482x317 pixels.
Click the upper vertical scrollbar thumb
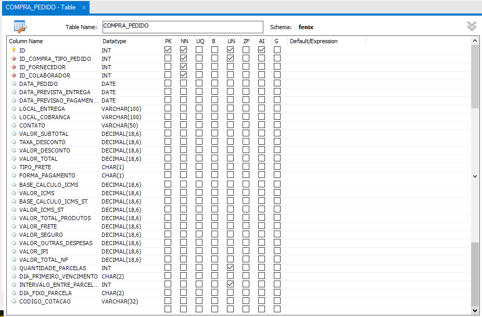pyautogui.click(x=475, y=76)
